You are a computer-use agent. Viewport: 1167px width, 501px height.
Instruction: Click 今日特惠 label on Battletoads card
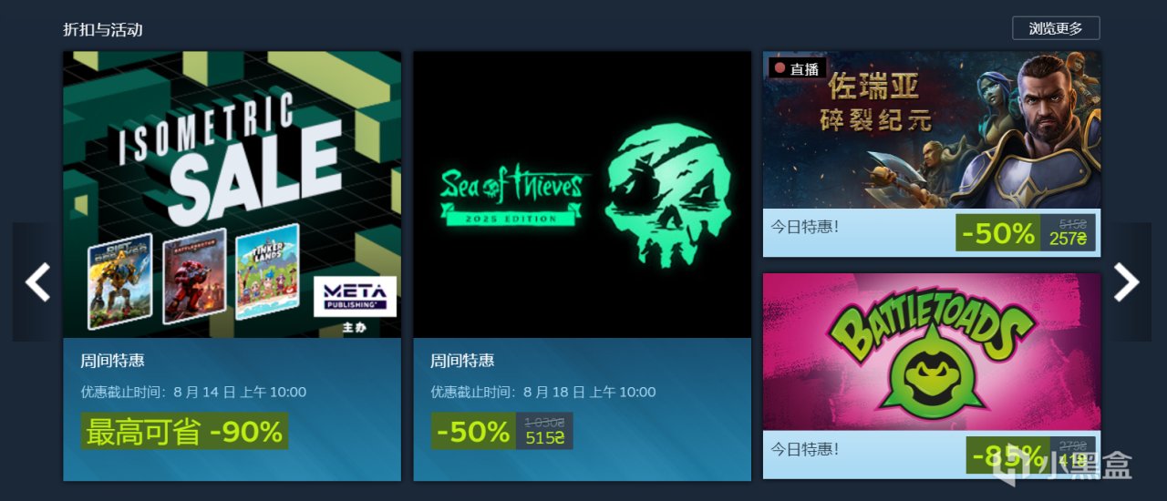click(x=804, y=449)
